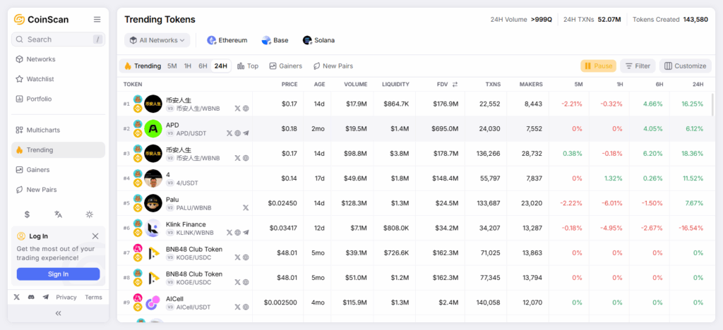Open Telegram link for Klink Finance
This screenshot has width=723, height=330.
[246, 233]
